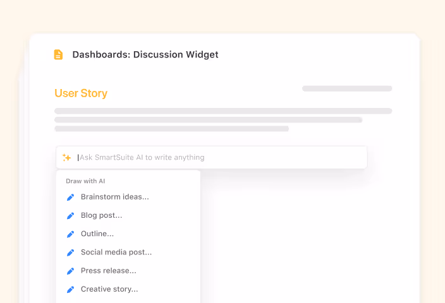Focus the Ask SmartSuite AI input field
The image size is (445, 303).
coord(211,157)
